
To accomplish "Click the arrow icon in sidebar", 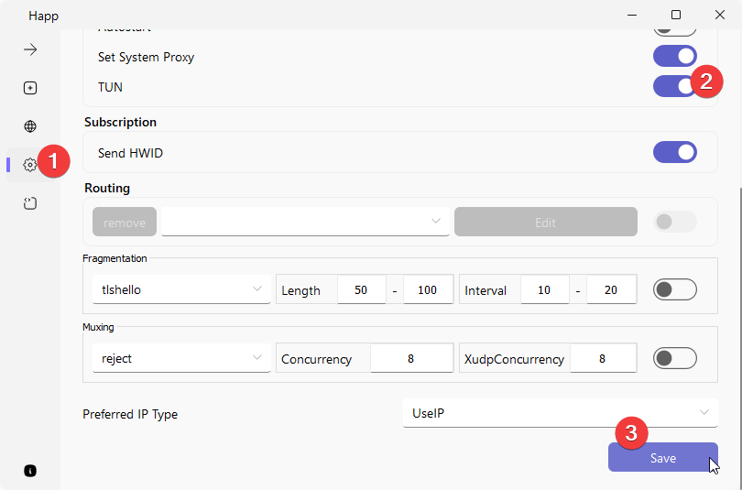I will (30, 49).
